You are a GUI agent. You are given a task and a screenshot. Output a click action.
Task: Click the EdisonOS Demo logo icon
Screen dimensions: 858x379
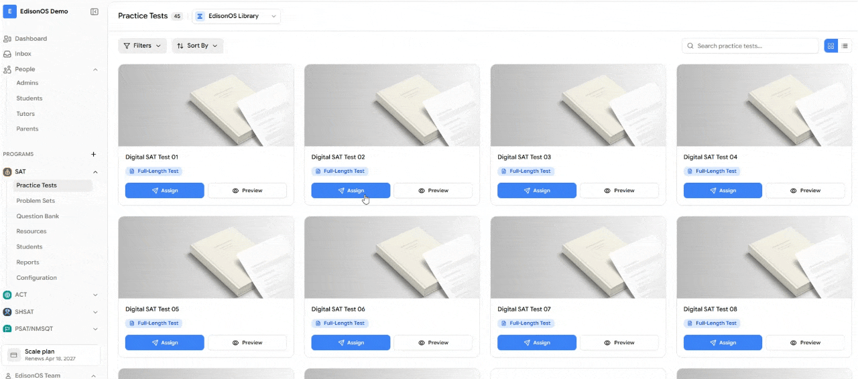point(10,11)
